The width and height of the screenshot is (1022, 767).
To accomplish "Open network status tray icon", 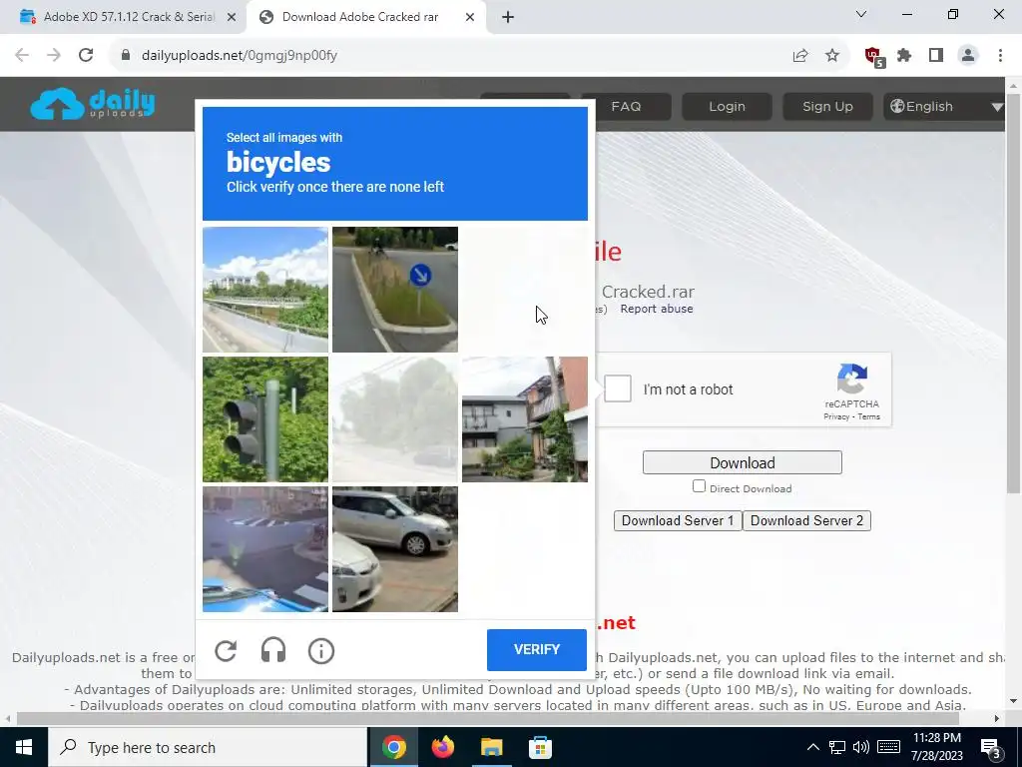I will click(837, 747).
